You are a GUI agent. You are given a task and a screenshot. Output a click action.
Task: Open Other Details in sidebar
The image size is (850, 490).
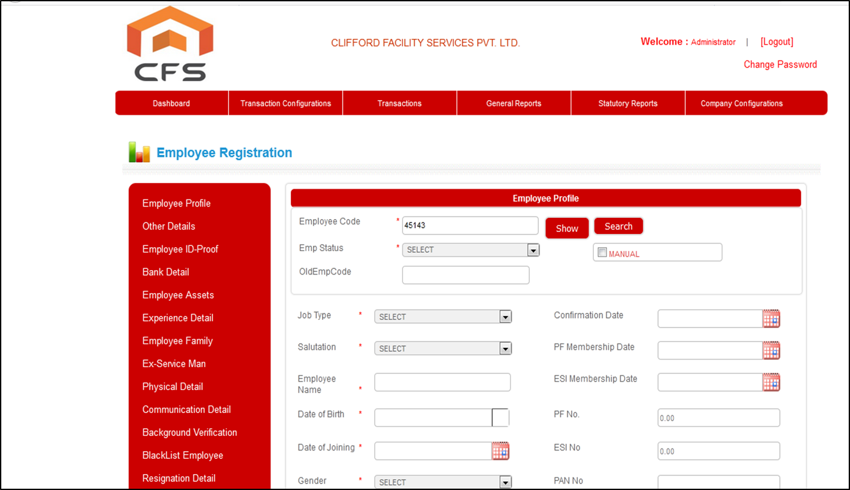169,226
